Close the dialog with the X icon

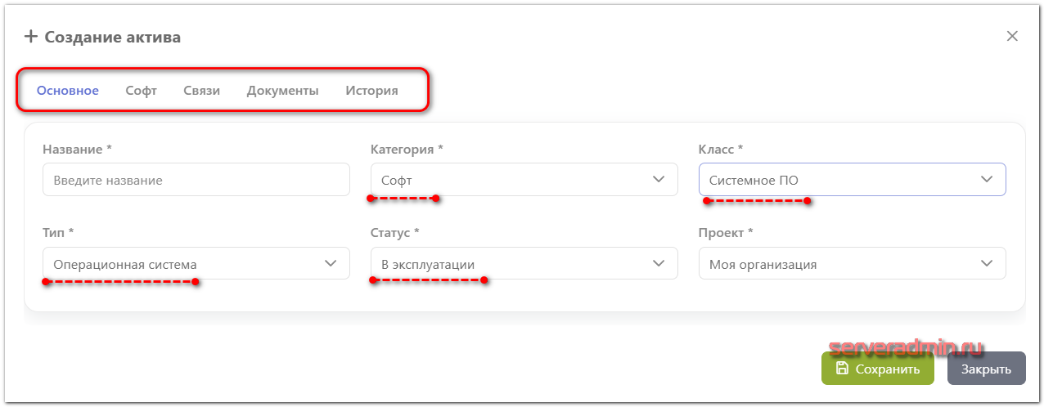1012,36
